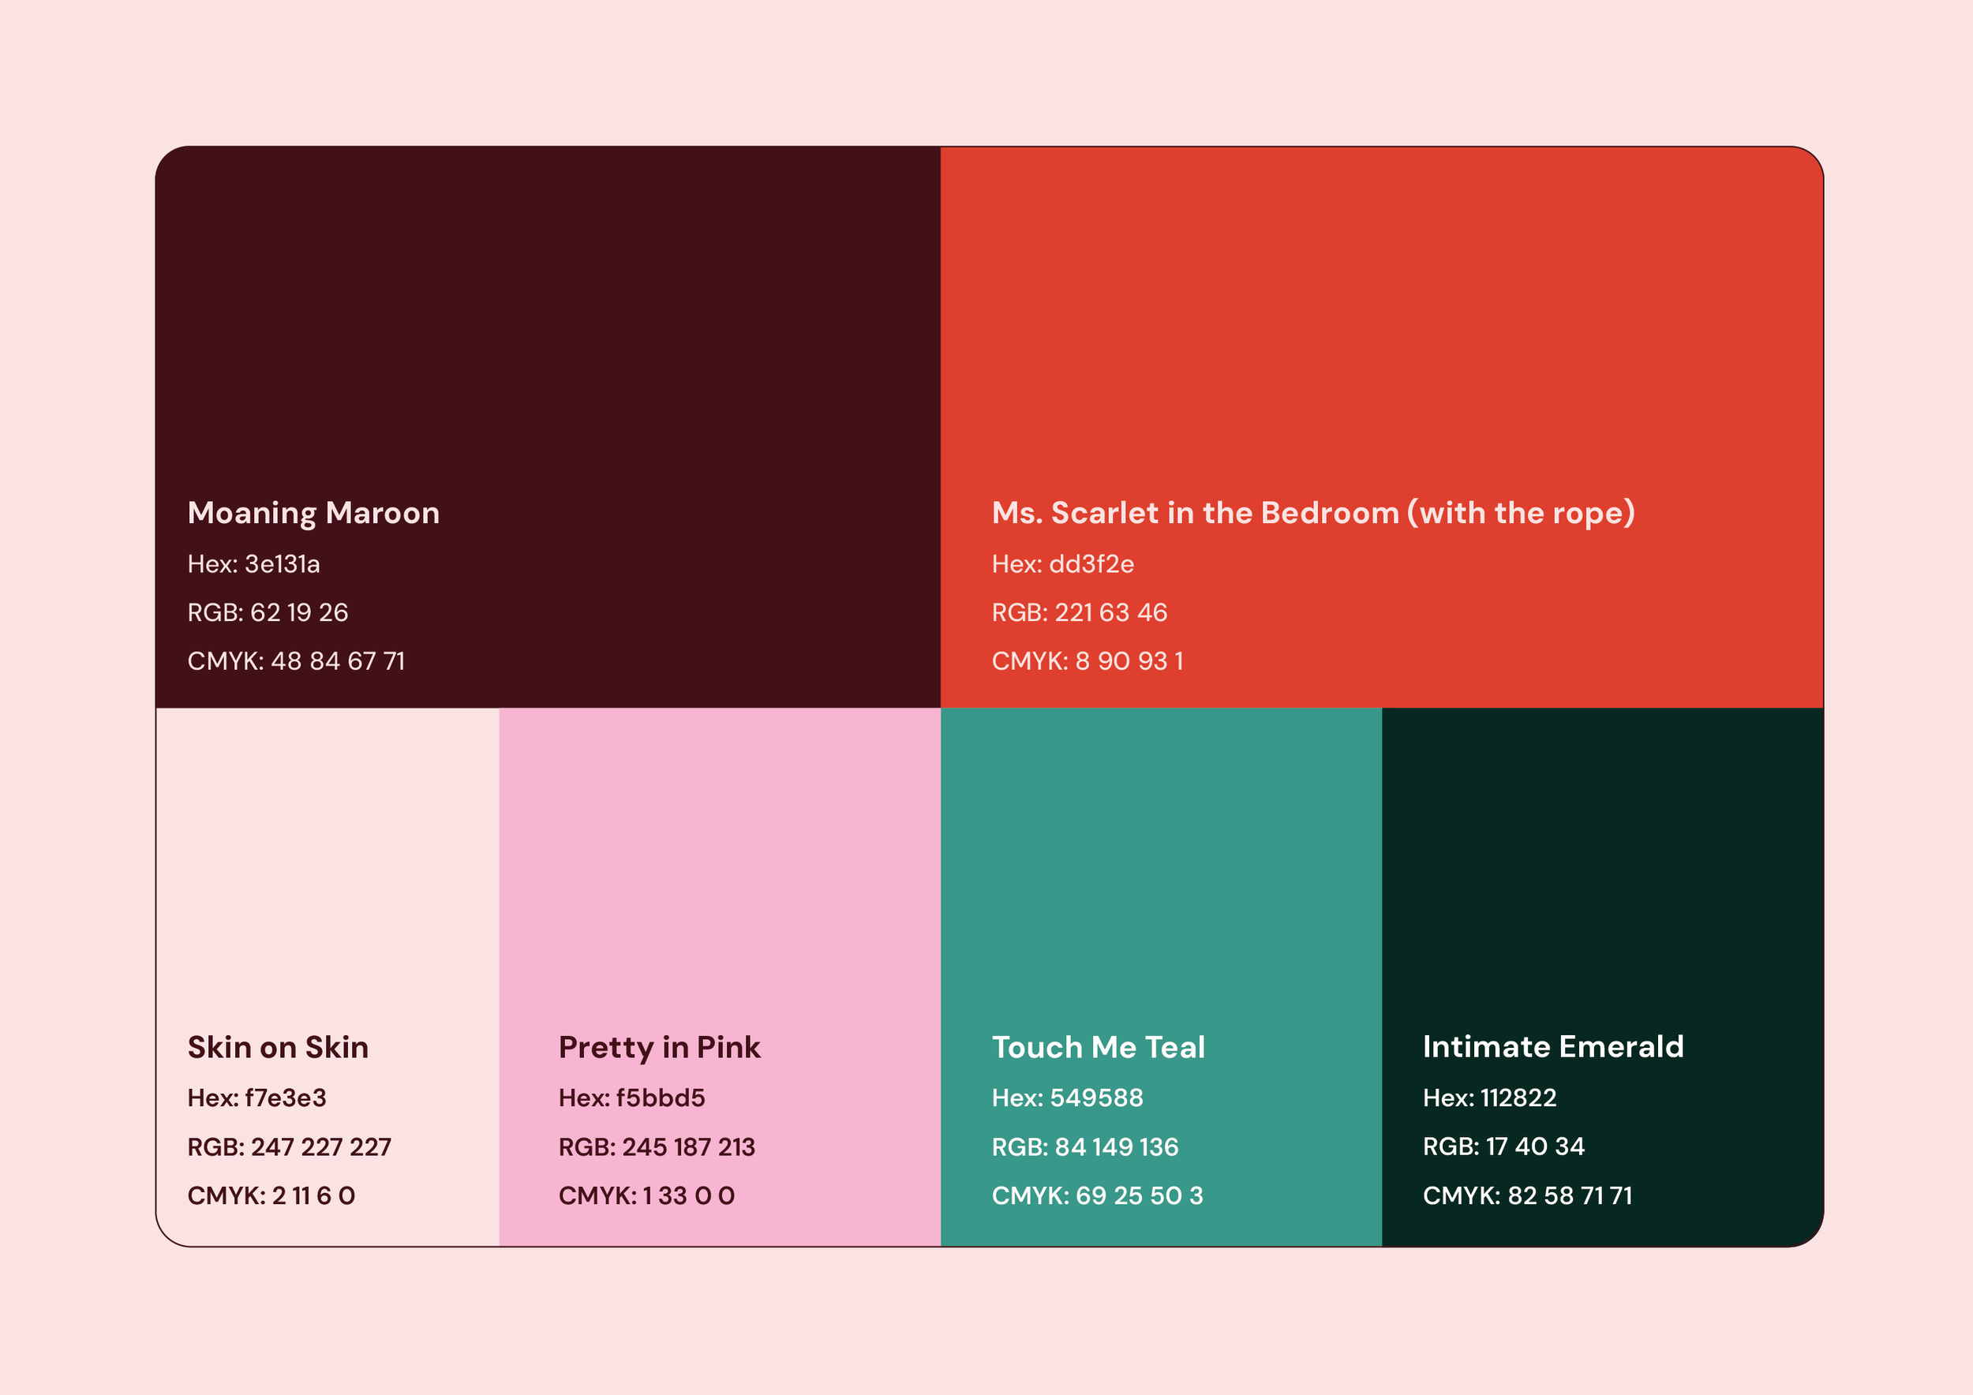The image size is (1973, 1395).
Task: Click the Moaning Maroon title text
Action: [313, 513]
